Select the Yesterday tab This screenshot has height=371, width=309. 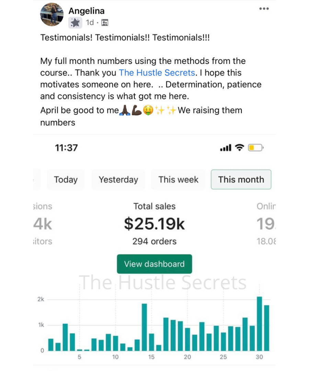click(118, 180)
